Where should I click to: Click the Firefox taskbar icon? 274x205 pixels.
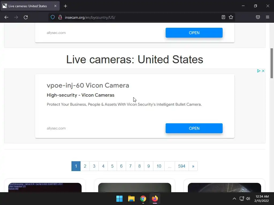(x=155, y=199)
